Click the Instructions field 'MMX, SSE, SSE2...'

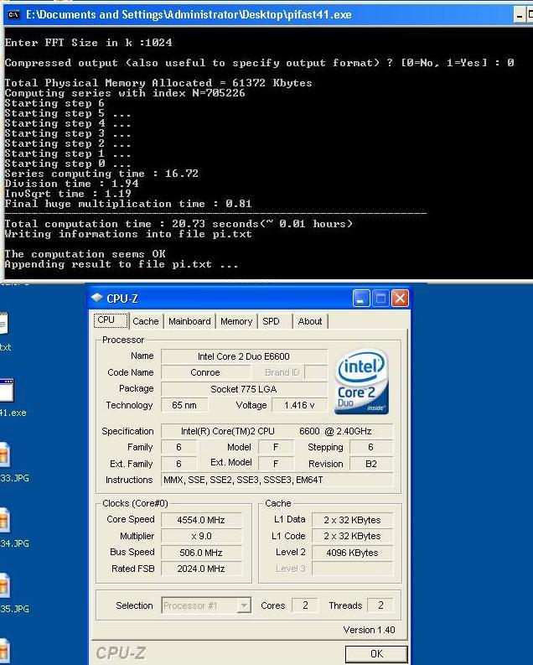(x=277, y=480)
